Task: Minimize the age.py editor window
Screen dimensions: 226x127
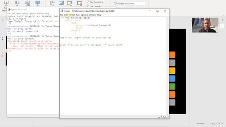Action: click(150, 11)
